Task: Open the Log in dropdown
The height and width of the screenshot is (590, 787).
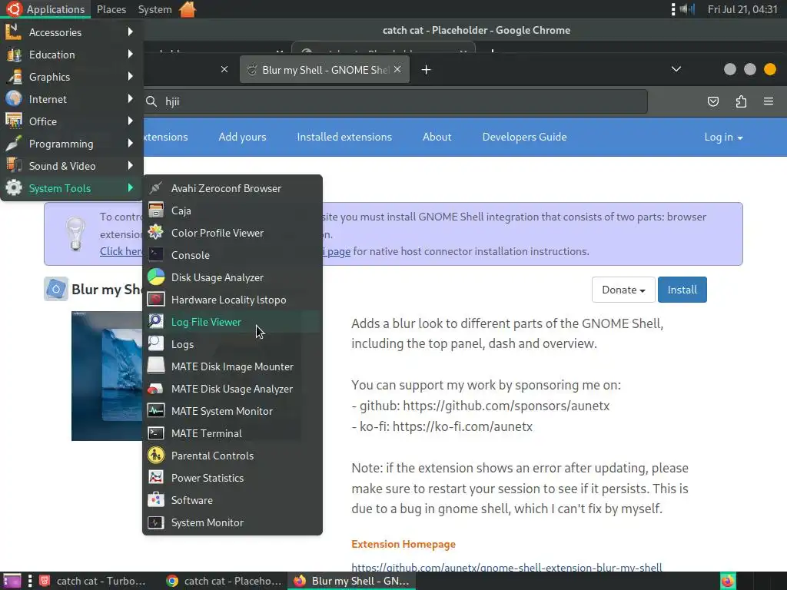Action: pyautogui.click(x=723, y=137)
